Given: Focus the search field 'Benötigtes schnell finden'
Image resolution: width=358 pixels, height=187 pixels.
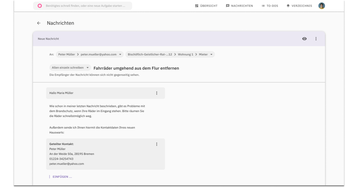Looking at the screenshot, I should (83, 6).
